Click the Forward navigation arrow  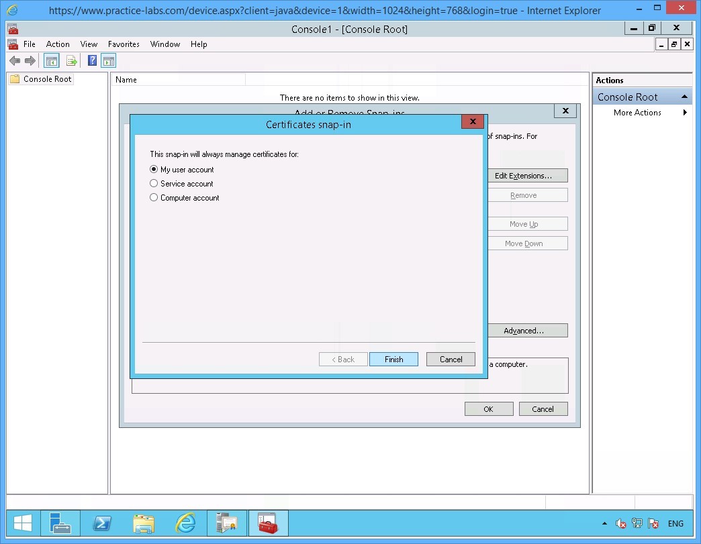tap(30, 60)
